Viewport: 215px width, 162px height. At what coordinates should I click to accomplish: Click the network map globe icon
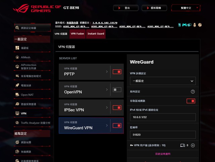[x=17, y=142]
